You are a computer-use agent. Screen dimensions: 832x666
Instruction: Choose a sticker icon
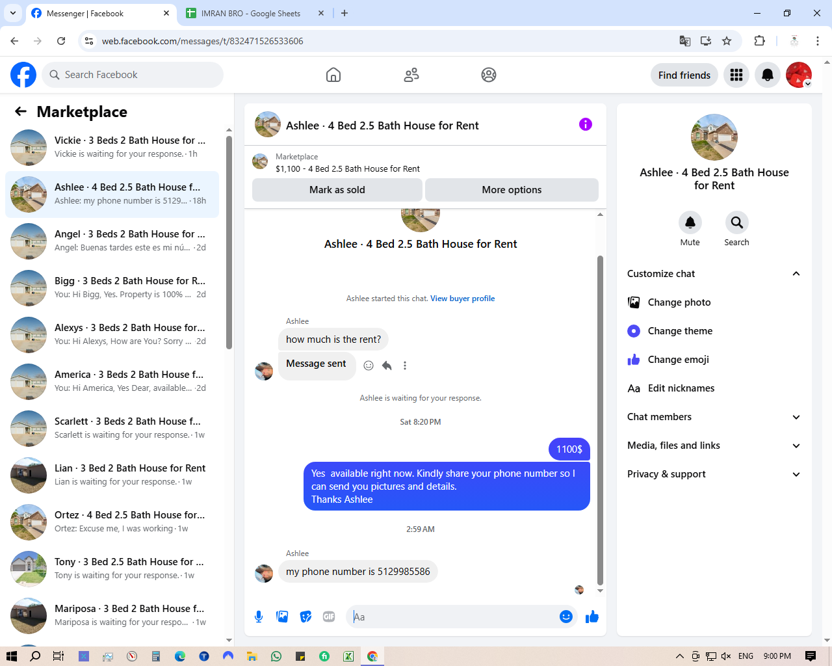pos(305,617)
